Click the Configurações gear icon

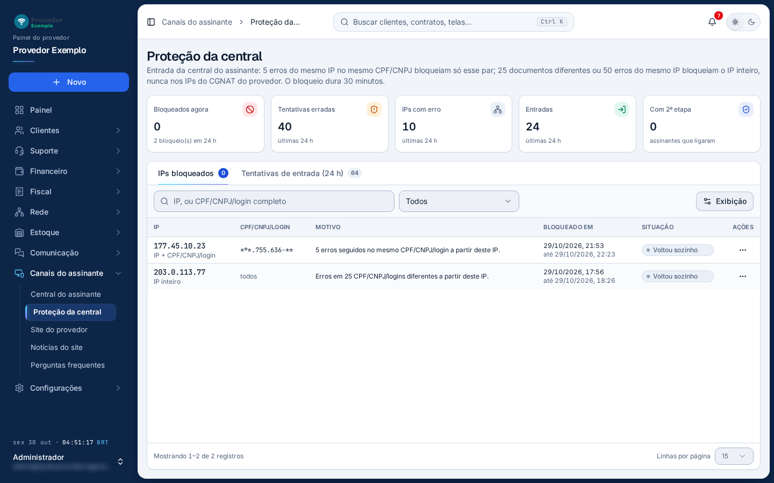19,388
